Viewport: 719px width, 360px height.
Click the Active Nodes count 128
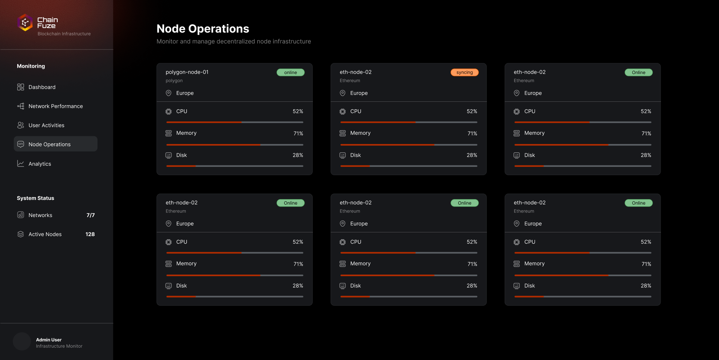point(90,234)
